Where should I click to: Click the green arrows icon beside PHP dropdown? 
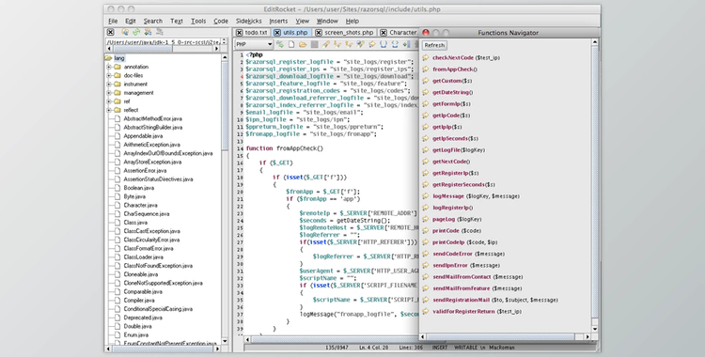click(280, 44)
